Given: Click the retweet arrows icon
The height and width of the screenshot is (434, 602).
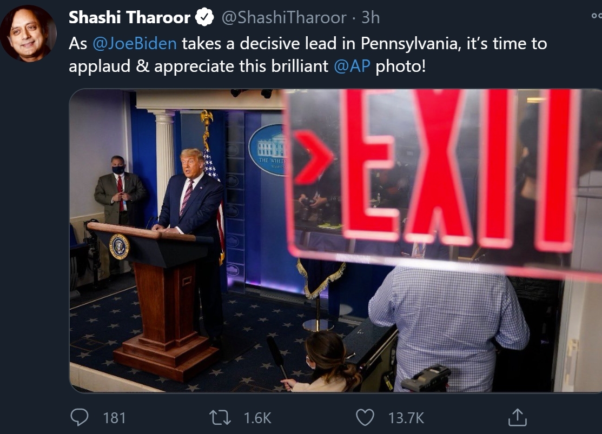Looking at the screenshot, I should tap(220, 417).
